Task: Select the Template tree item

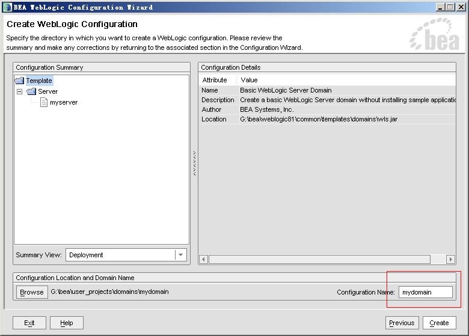Action: 39,81
